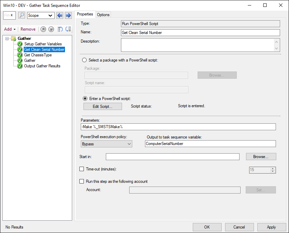The image size is (289, 233).
Task: Close the Task Sequence Editor window
Action: [280, 5]
